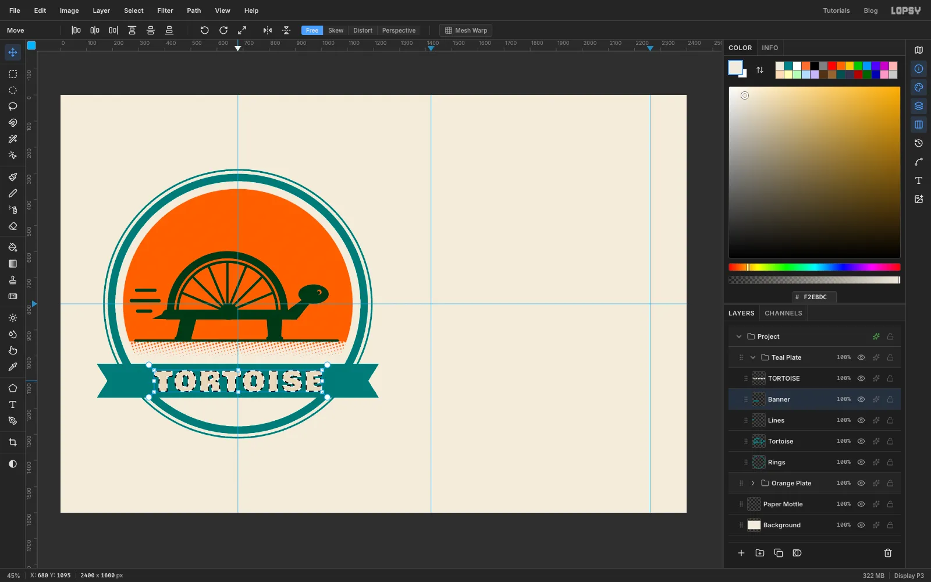Select the eraser tool
Image resolution: width=931 pixels, height=582 pixels.
(13, 226)
